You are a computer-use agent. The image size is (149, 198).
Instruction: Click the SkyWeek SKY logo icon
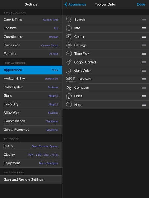pos(71,79)
